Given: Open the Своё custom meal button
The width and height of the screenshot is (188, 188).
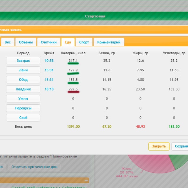Looking at the screenshot, I should (23, 118).
